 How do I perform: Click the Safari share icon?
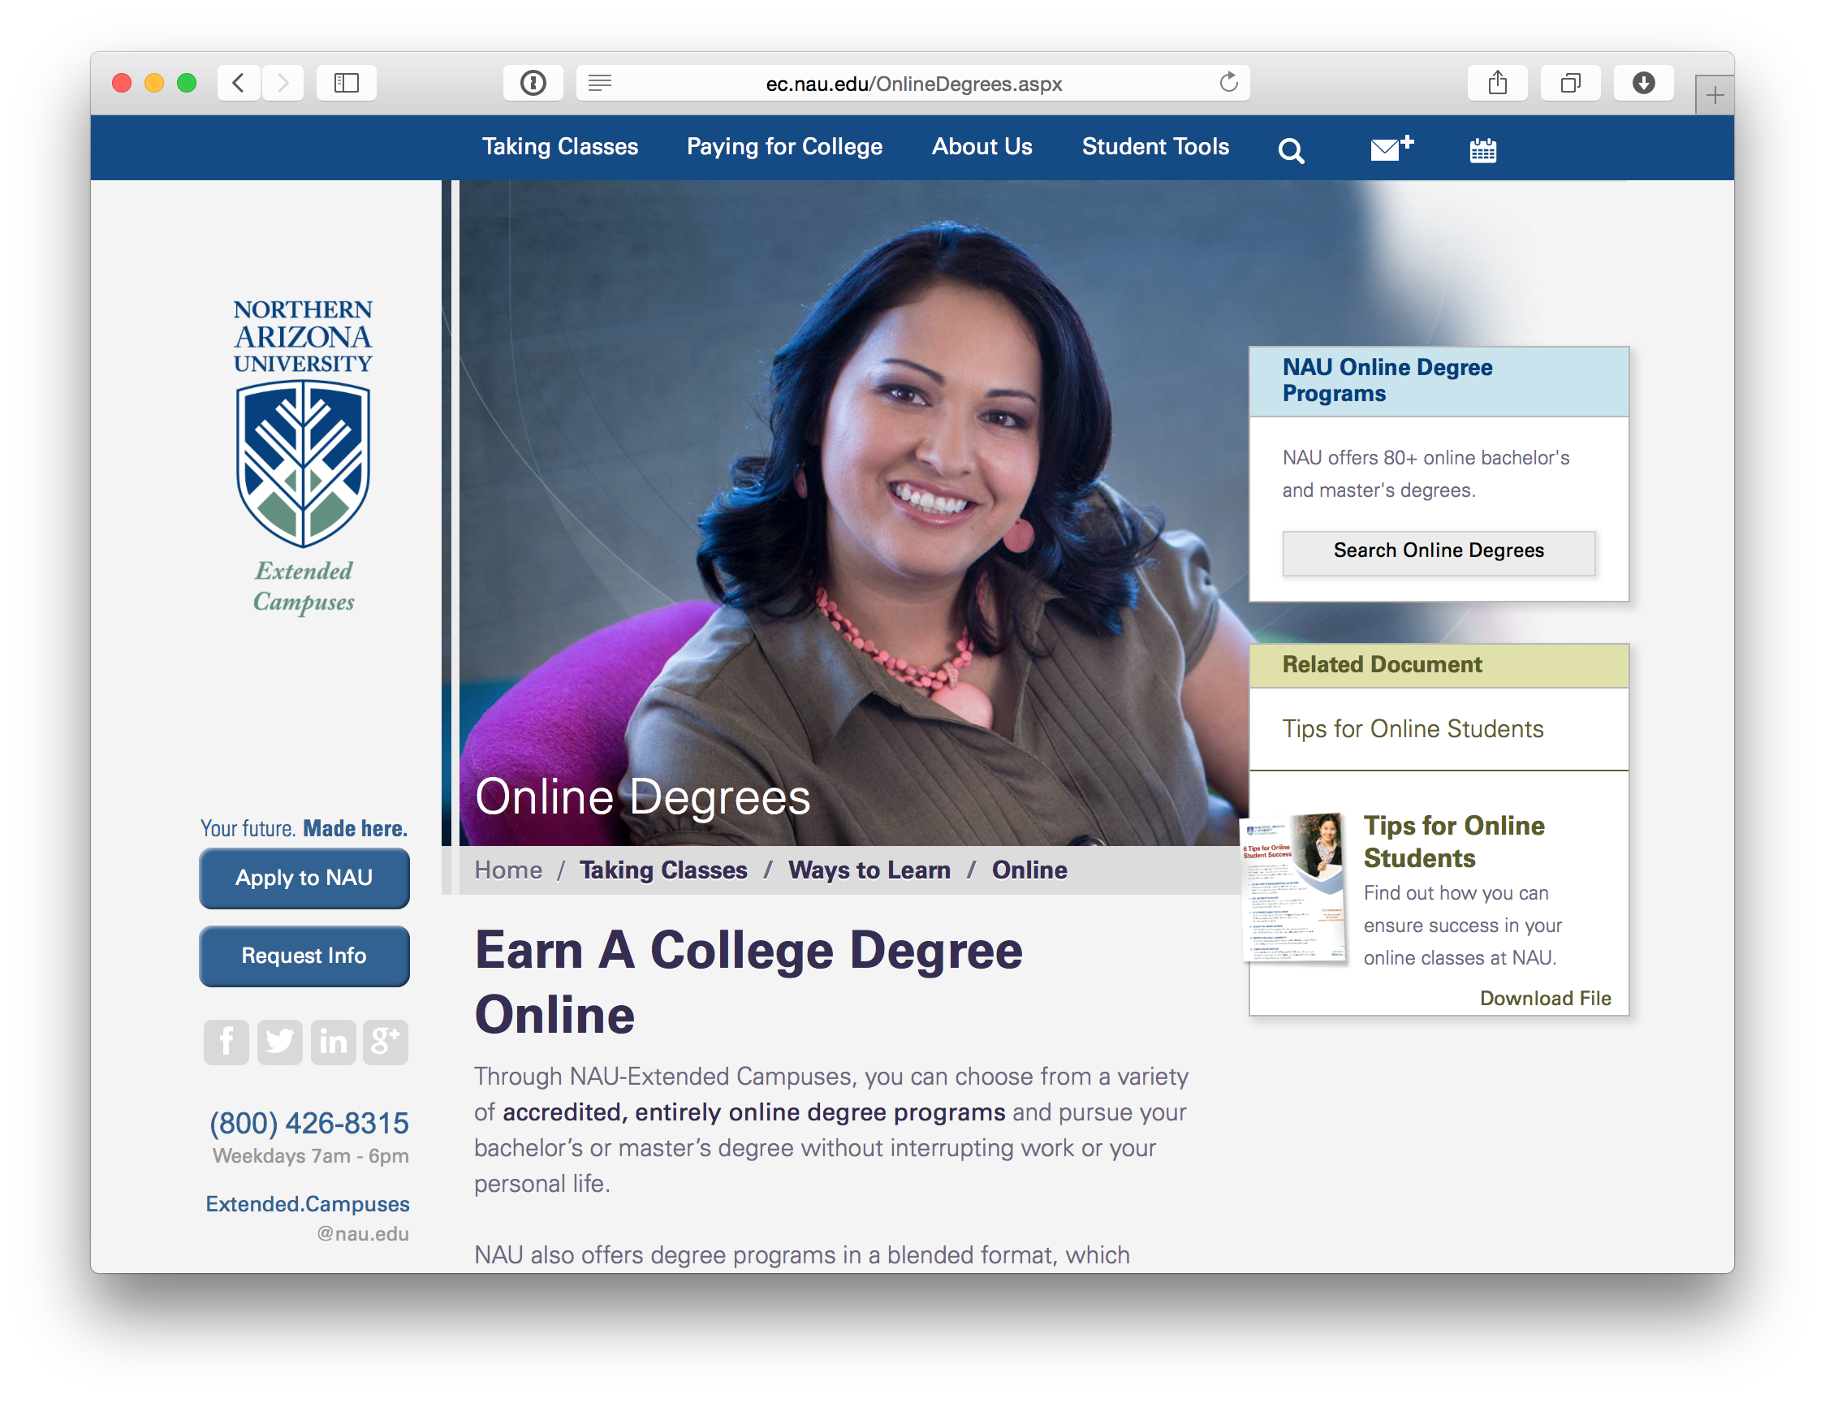pyautogui.click(x=1497, y=83)
